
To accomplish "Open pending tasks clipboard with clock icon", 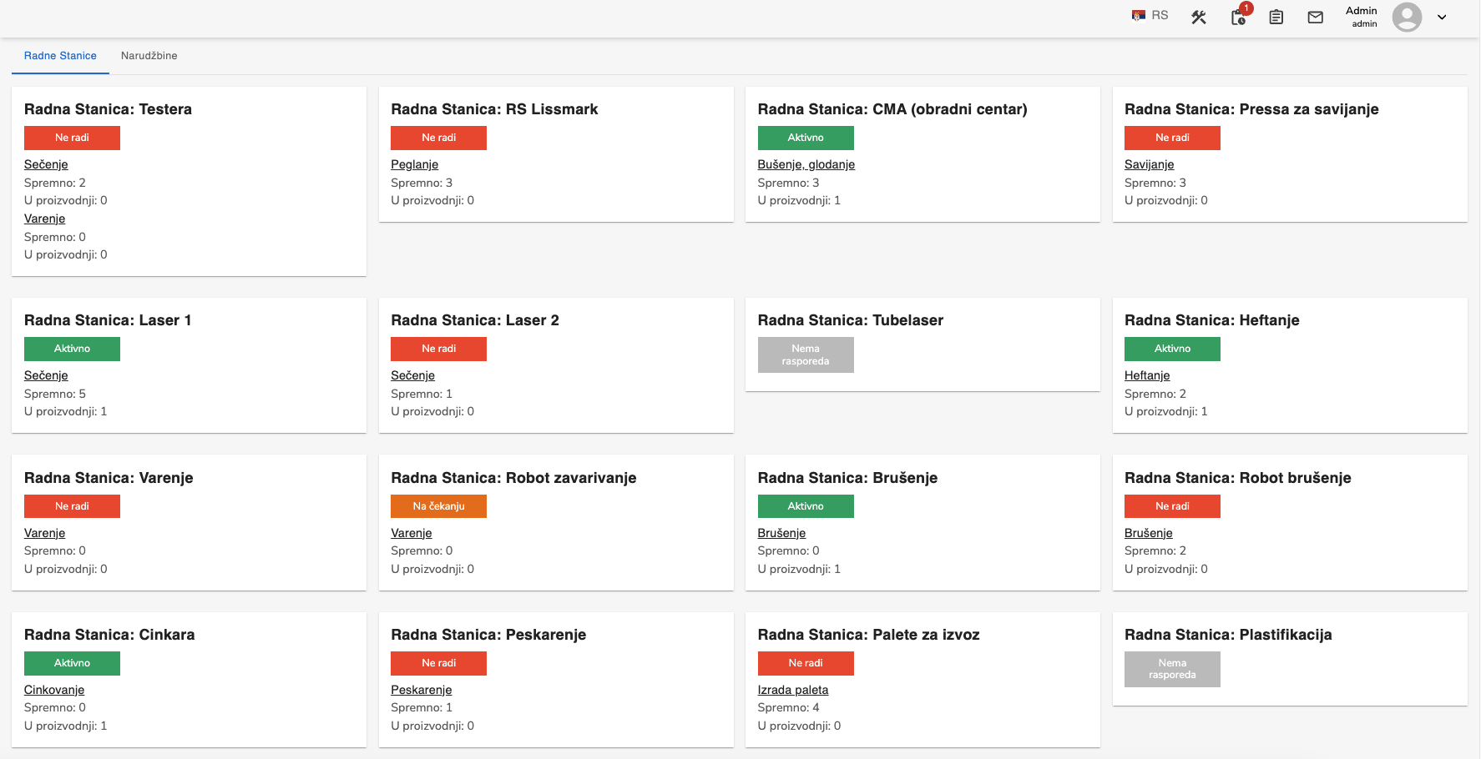I will (1238, 17).
